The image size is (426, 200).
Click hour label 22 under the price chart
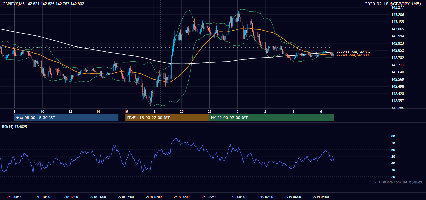(209, 111)
